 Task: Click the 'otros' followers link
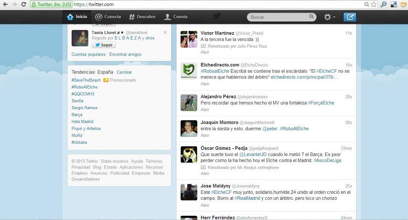click(x=150, y=38)
